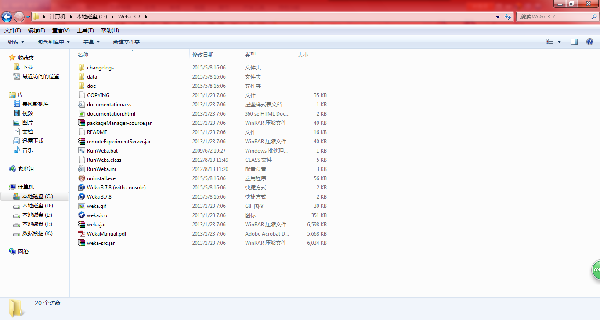Open the Help question mark icon

[x=590, y=42]
